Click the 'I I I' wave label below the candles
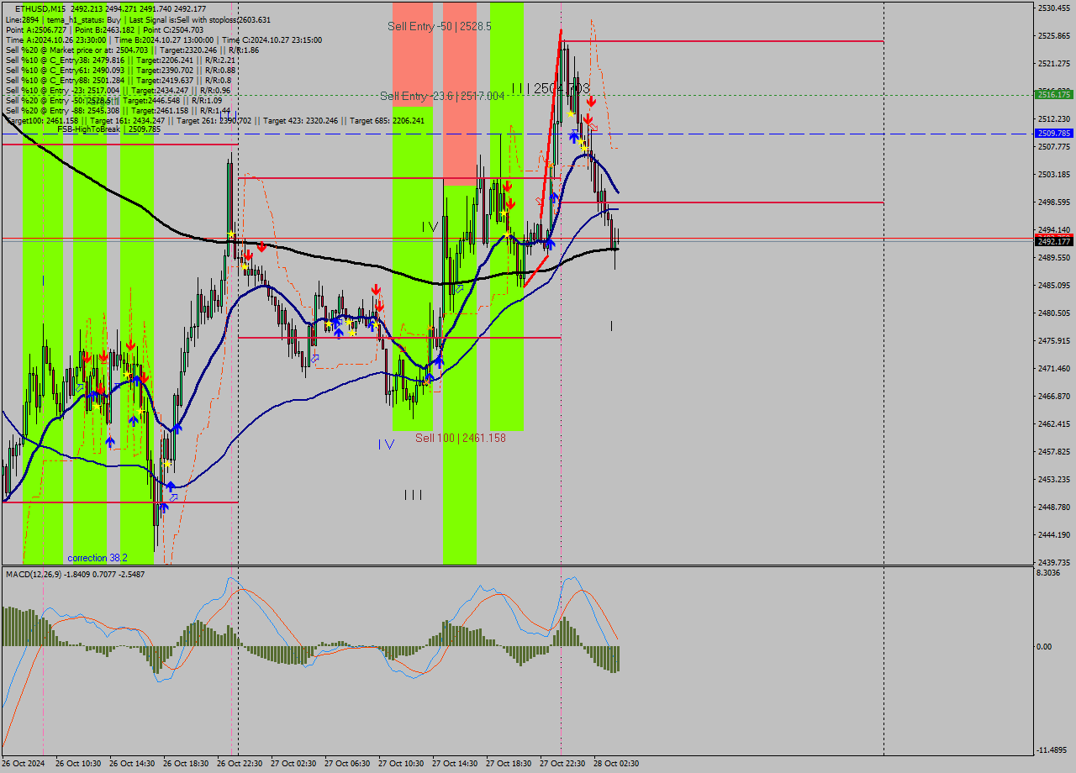The height and width of the screenshot is (773, 1076). click(413, 495)
